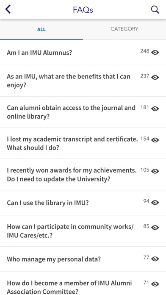Click eye icon beside 94 views

(x=155, y=203)
